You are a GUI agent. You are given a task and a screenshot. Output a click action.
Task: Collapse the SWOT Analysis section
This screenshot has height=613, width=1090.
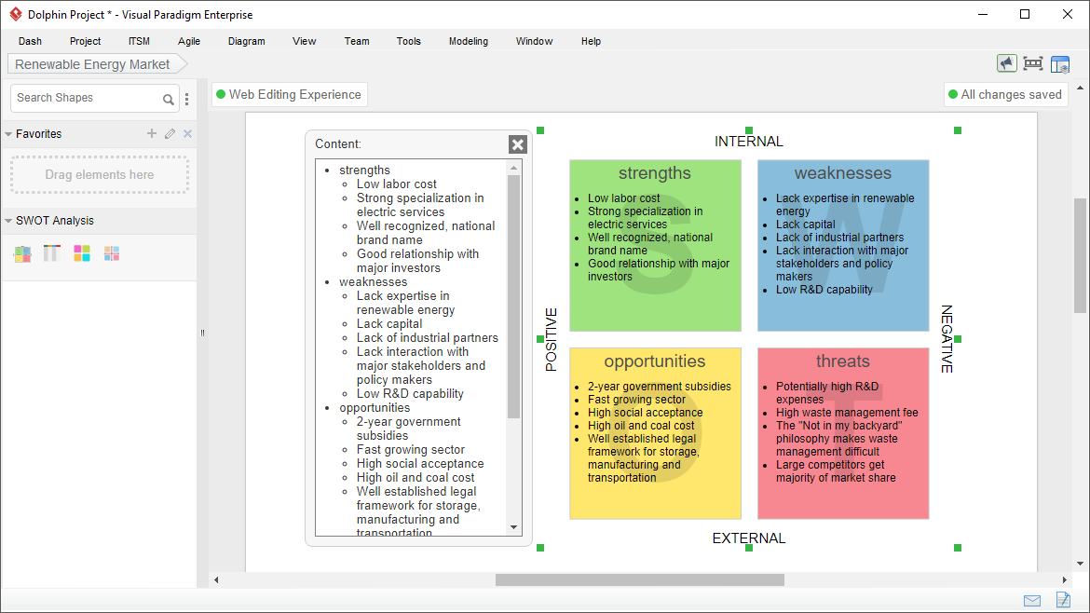8,221
